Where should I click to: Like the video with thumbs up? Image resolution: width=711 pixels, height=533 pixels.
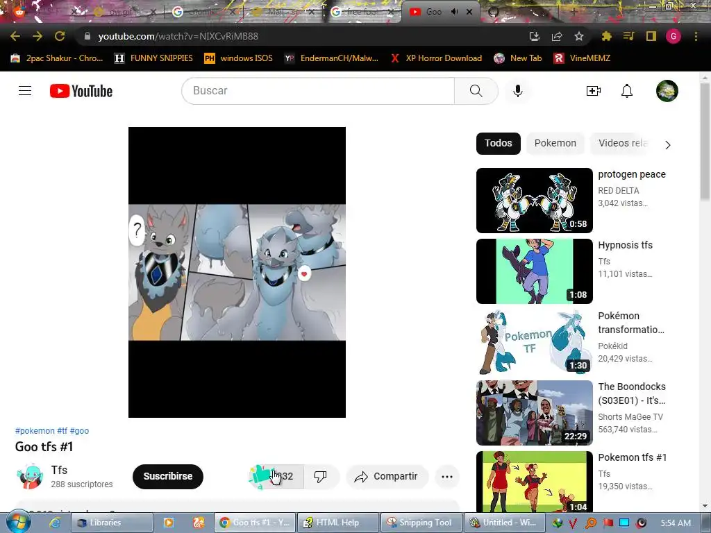pos(276,476)
